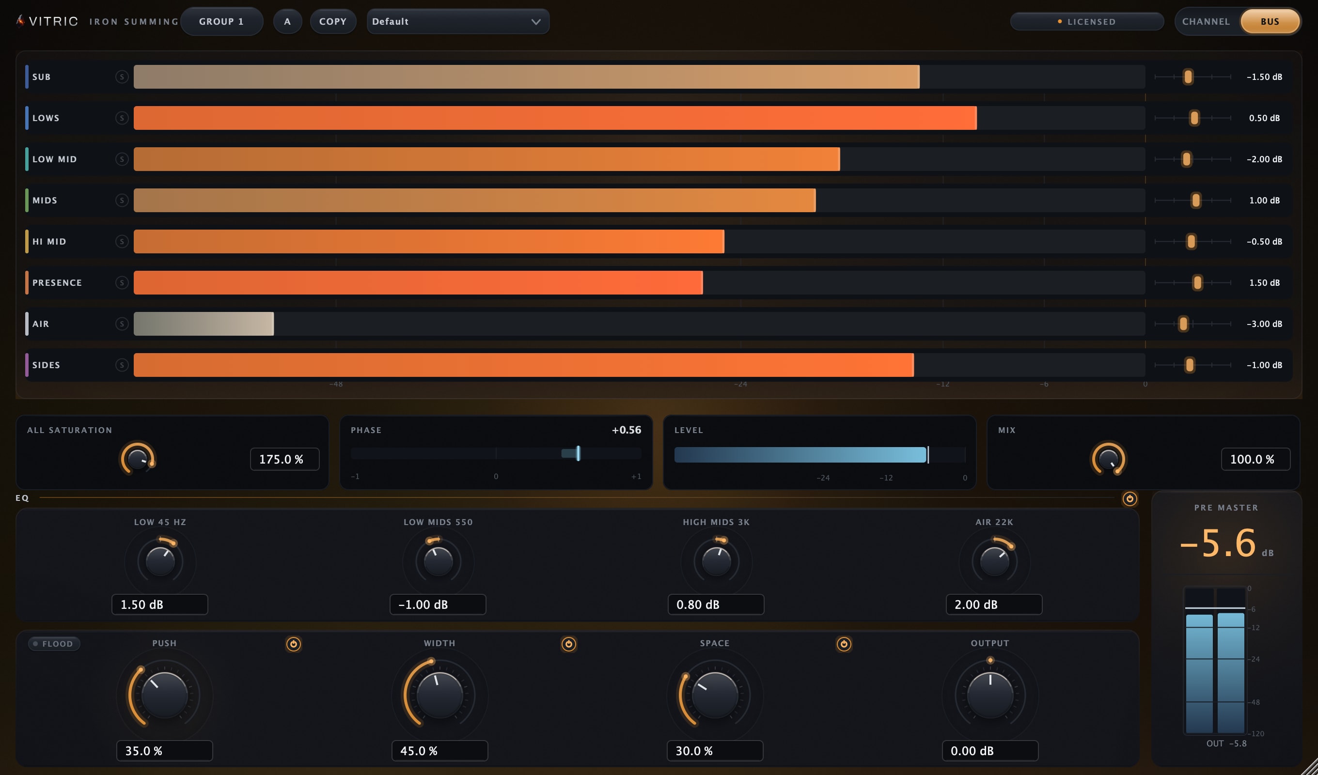The image size is (1318, 775).
Task: Toggle the WIDTH power button
Action: click(568, 644)
